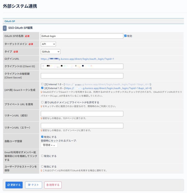Open the Internal 1.0 api_id=3 login link
This screenshot has height=193, width=187.
tap(108, 84)
